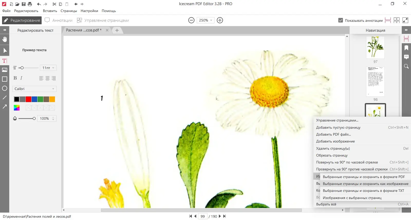
Task: Go back with the left arrow icon
Action: click(x=76, y=4)
